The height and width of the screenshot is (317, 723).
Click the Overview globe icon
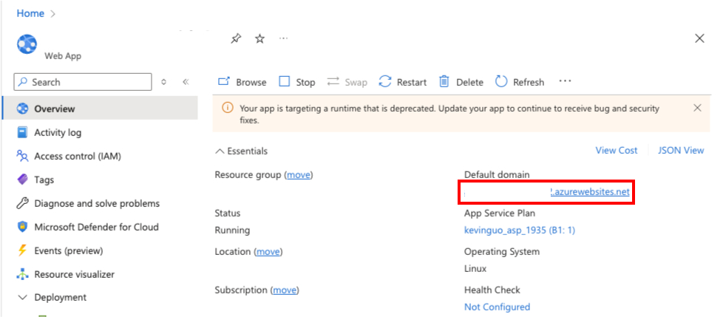pyautogui.click(x=22, y=109)
